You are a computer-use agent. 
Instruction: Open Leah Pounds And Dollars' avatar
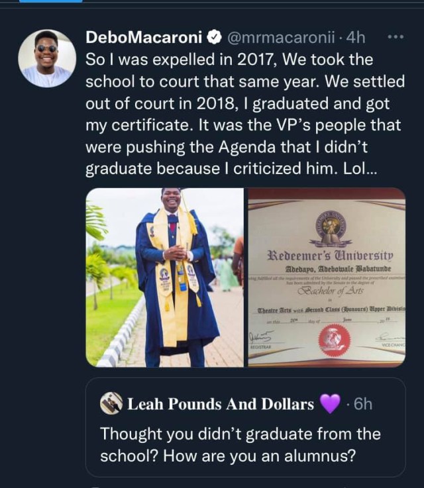point(111,403)
